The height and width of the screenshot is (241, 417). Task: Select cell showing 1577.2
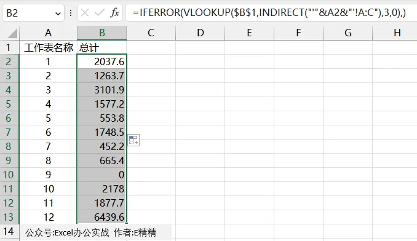tap(102, 104)
